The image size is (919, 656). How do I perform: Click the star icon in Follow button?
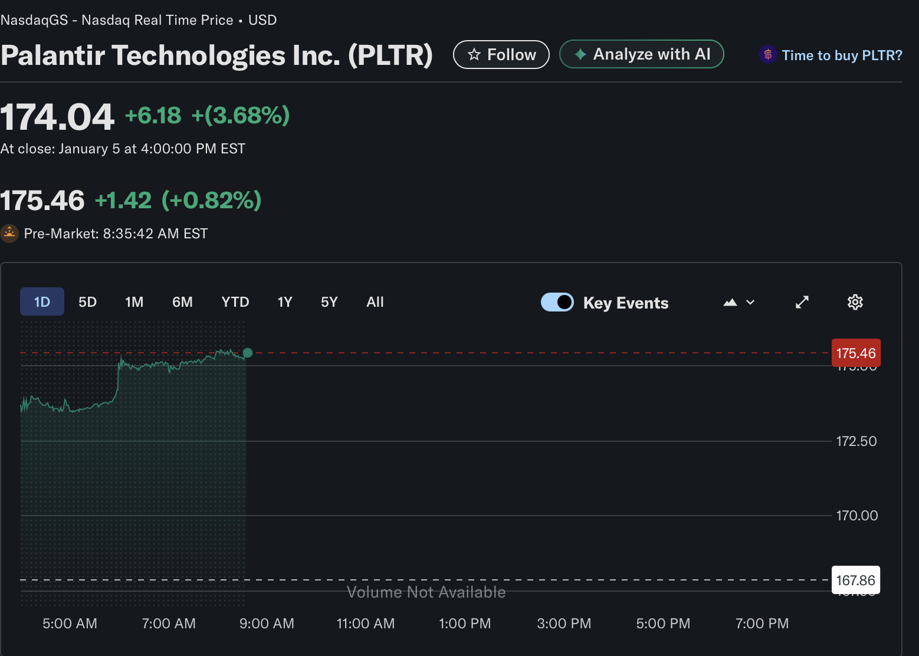coord(474,55)
